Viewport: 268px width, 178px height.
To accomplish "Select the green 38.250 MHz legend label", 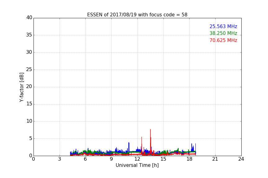I will [223, 33].
